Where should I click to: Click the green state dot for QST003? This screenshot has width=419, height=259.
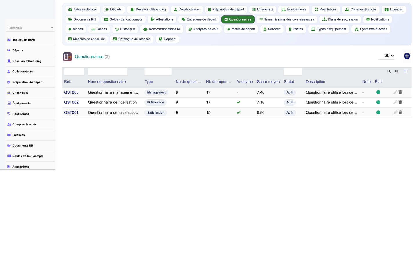[x=378, y=92]
